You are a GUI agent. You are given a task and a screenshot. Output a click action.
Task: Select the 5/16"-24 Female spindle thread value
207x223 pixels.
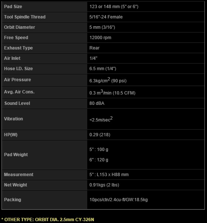pos(106,17)
